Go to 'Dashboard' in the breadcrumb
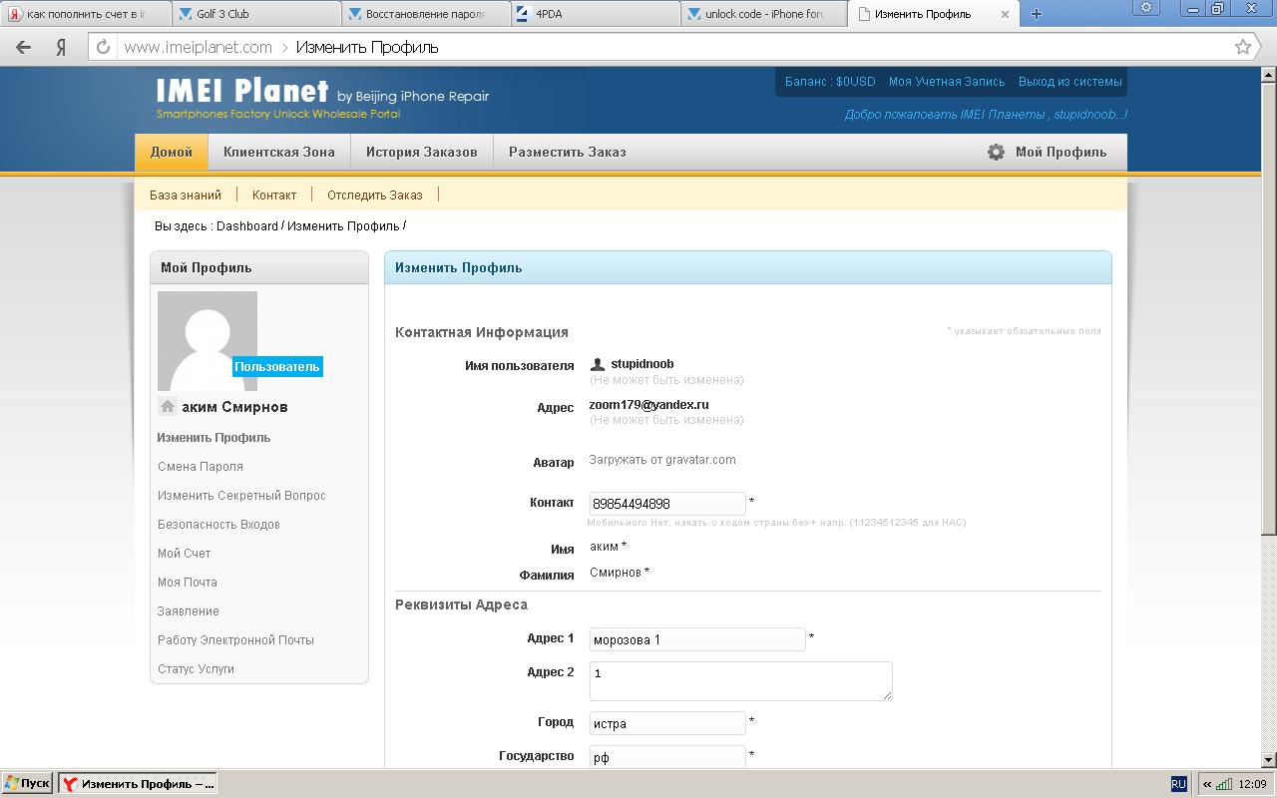 point(247,225)
